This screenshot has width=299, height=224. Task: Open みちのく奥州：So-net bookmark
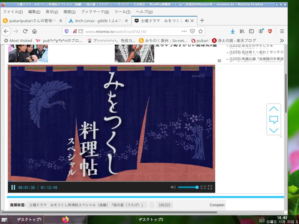[x=163, y=41]
